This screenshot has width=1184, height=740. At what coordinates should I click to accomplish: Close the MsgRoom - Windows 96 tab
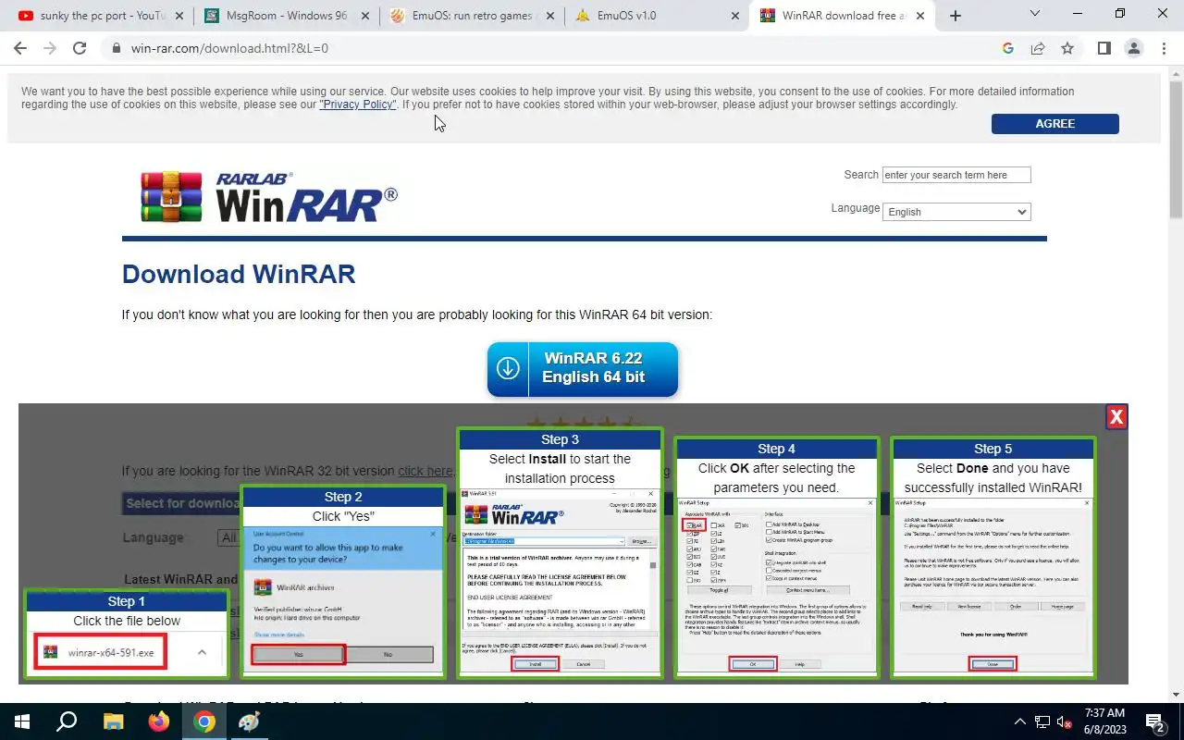click(x=364, y=16)
